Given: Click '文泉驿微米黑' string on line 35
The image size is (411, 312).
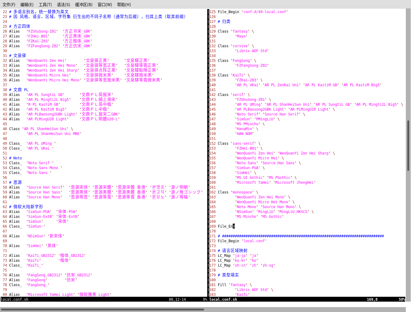Looking at the screenshot, I should point(99,75).
